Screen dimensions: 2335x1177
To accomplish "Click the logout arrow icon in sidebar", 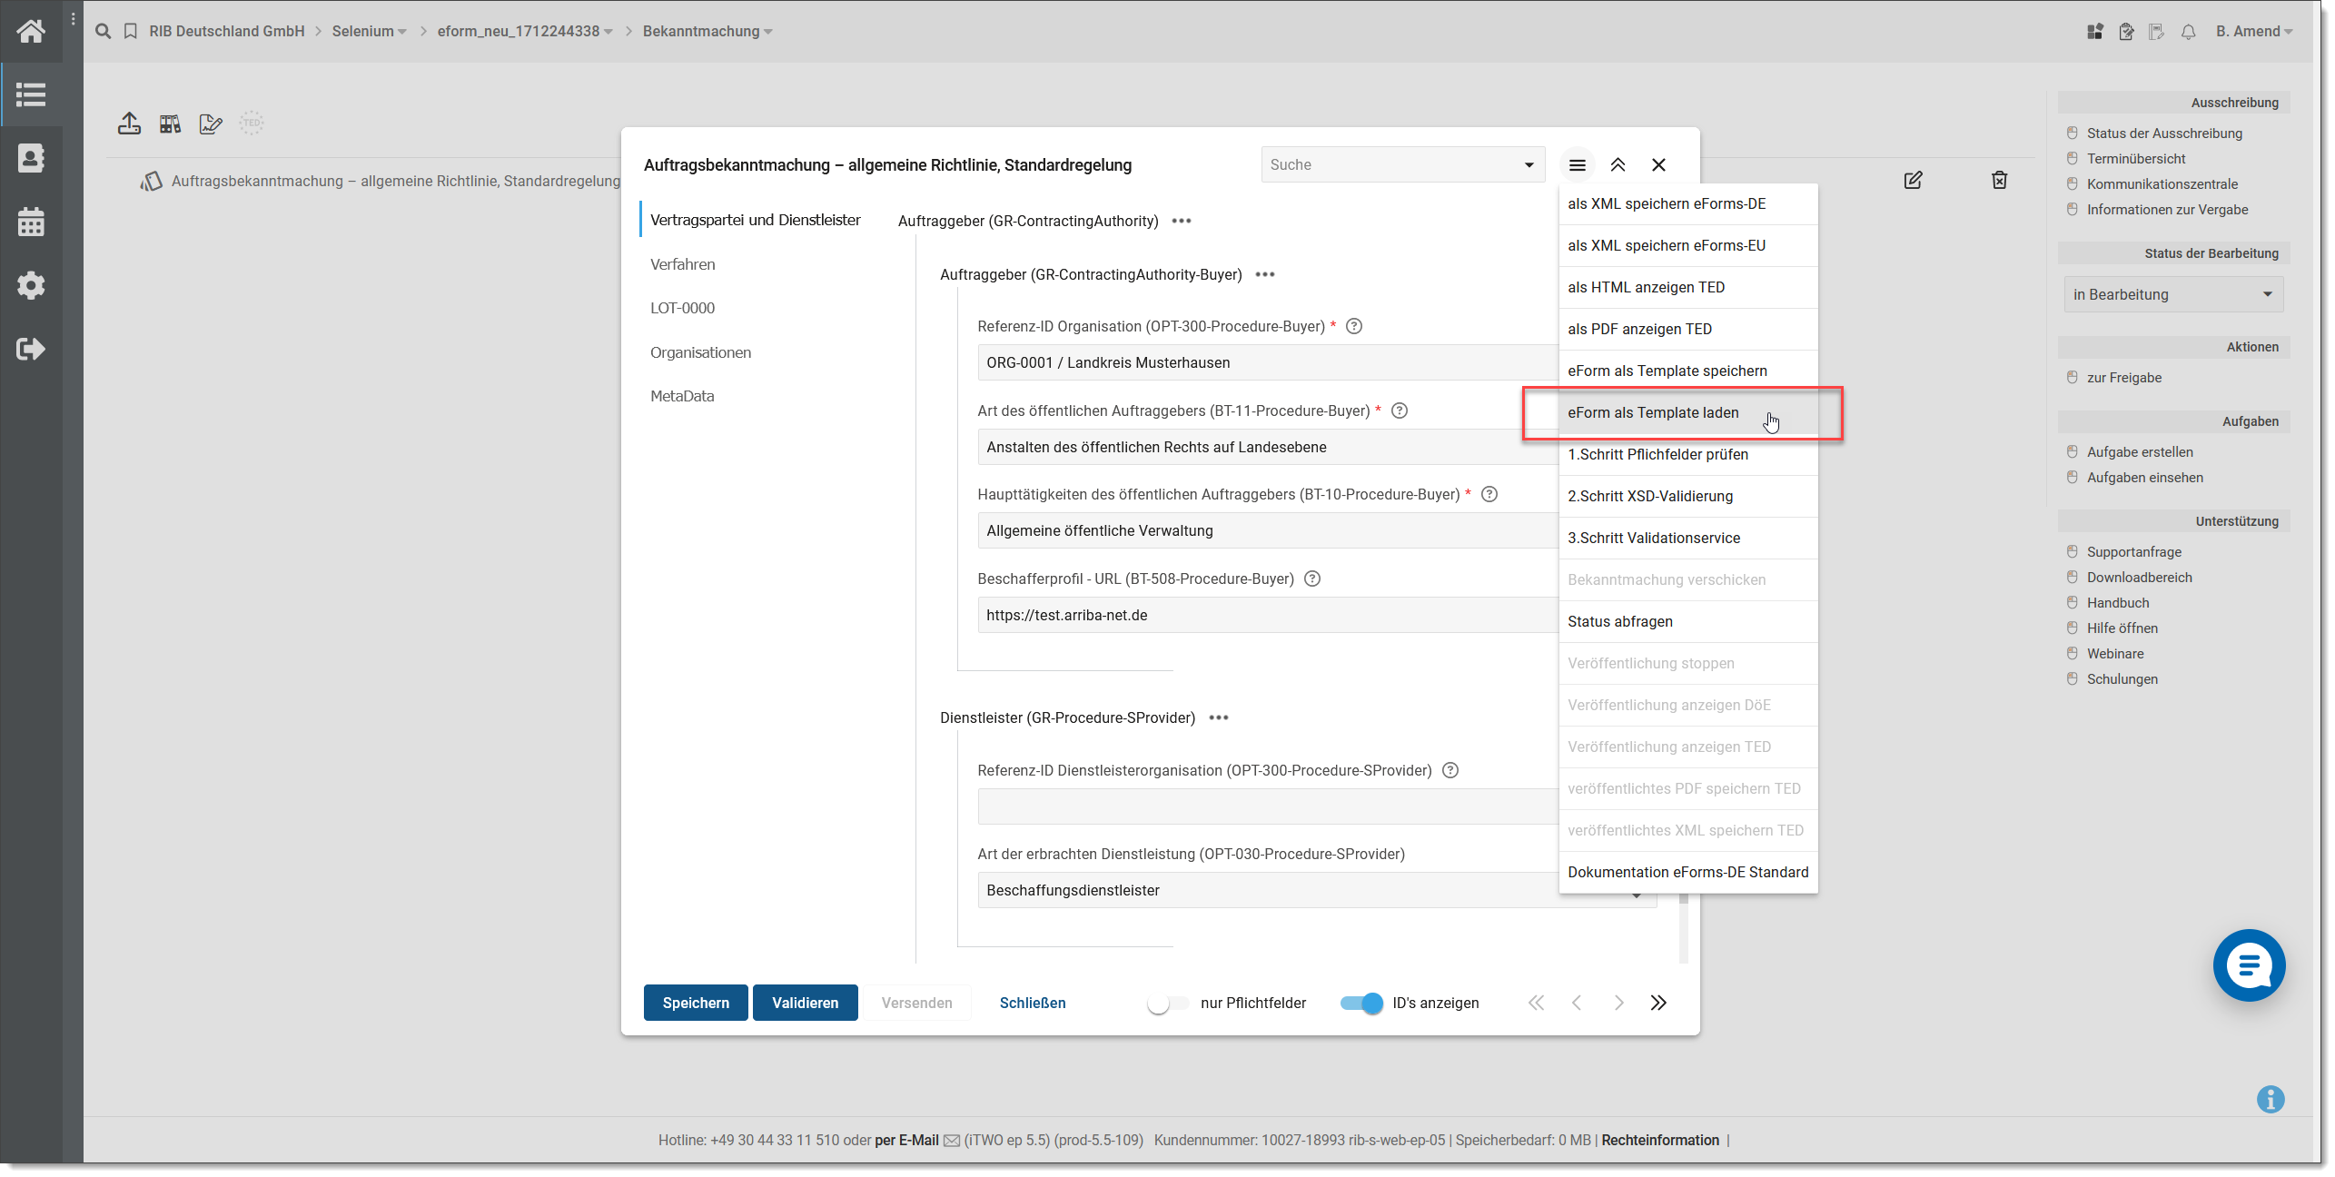I will click(31, 349).
